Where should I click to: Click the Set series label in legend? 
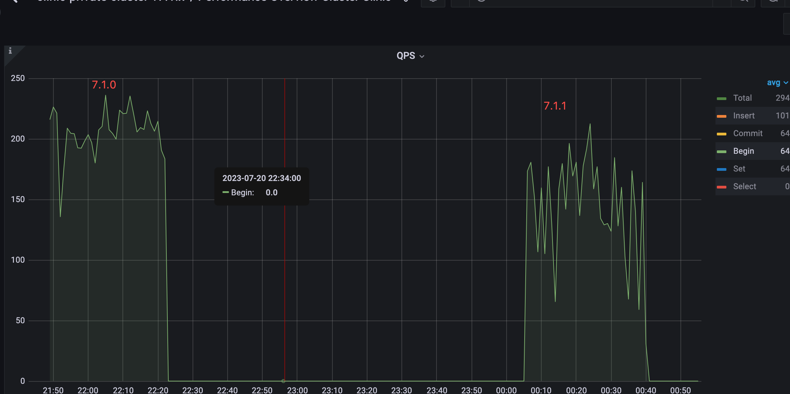[740, 169]
